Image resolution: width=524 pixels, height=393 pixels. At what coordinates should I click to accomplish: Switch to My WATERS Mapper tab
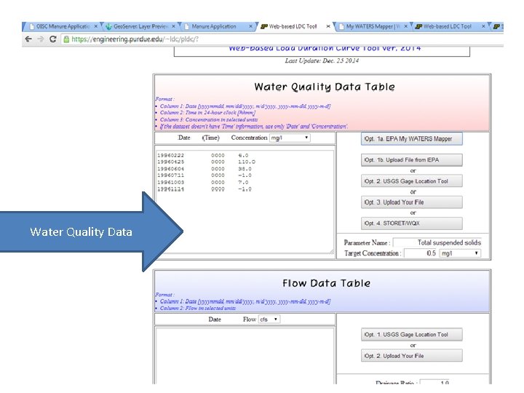pyautogui.click(x=372, y=26)
